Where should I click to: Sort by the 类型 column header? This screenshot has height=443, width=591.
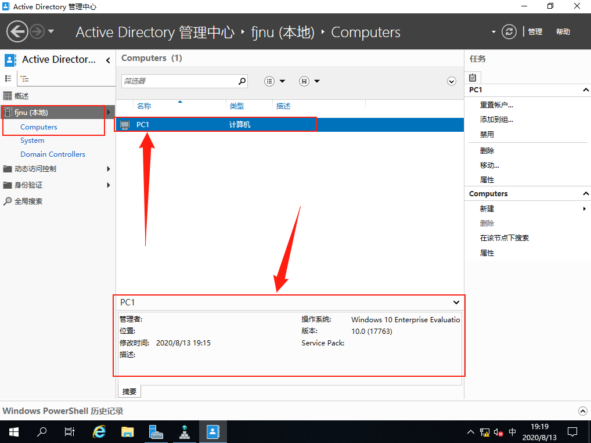click(x=237, y=106)
